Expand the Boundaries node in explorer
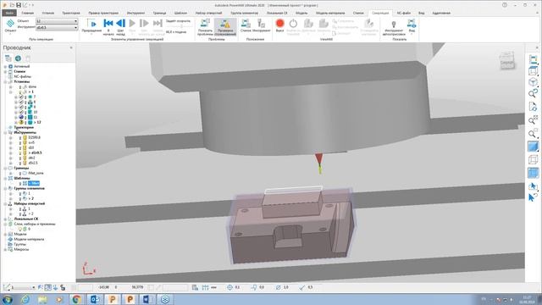Image resolution: width=542 pixels, height=305 pixels. point(5,168)
